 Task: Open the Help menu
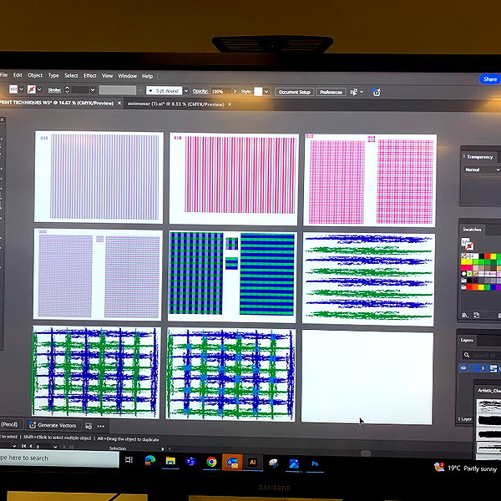pos(147,76)
